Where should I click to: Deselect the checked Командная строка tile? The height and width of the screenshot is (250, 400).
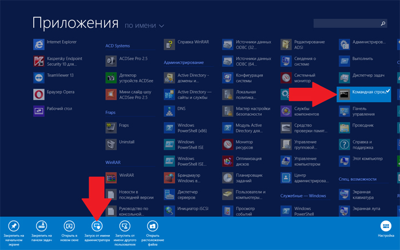(364, 95)
